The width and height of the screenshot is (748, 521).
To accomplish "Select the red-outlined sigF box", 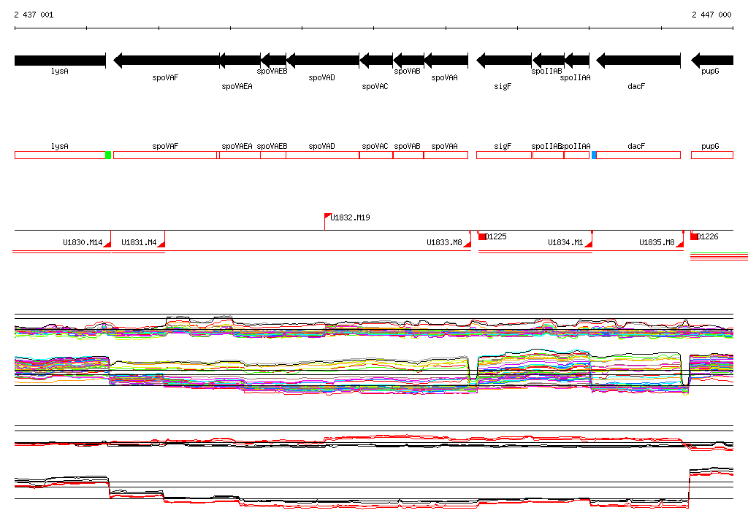I will coord(504,155).
